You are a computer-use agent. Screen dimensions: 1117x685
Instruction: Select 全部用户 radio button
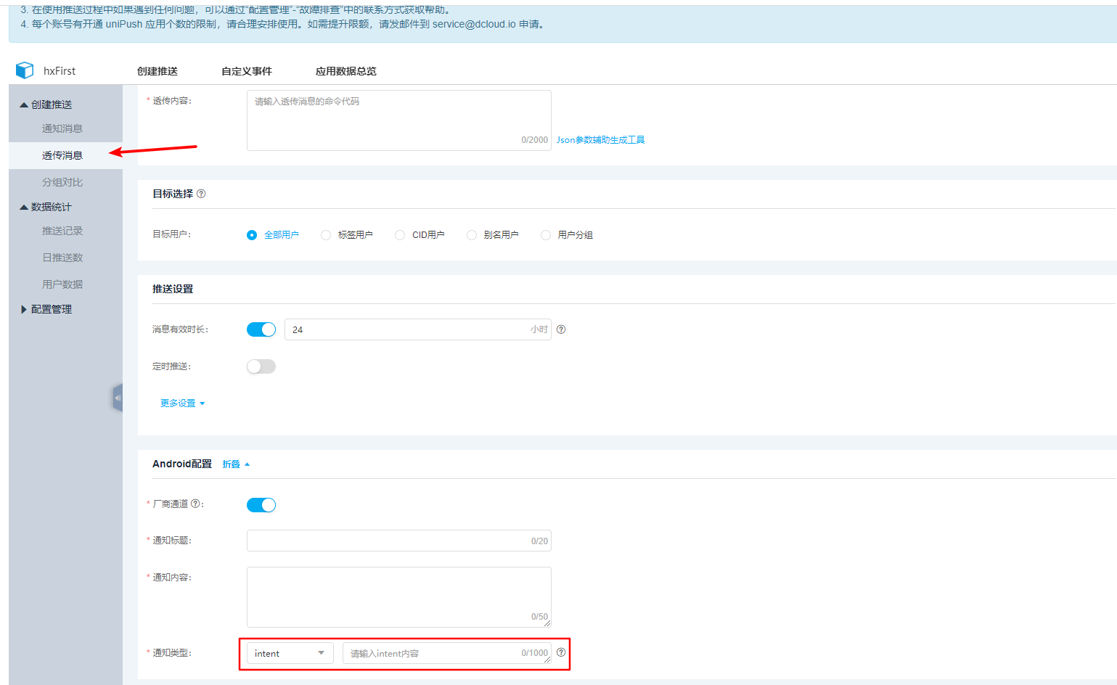252,235
